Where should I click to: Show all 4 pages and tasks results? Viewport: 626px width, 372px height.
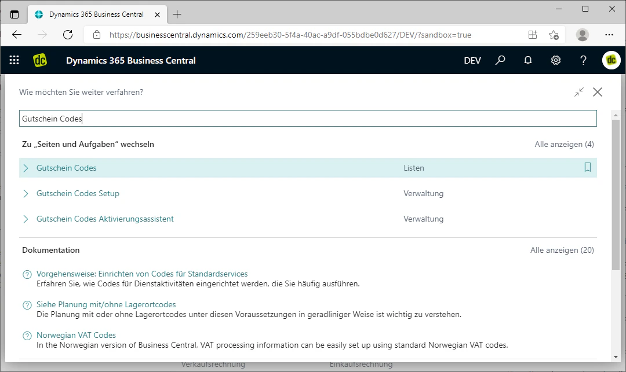point(564,144)
